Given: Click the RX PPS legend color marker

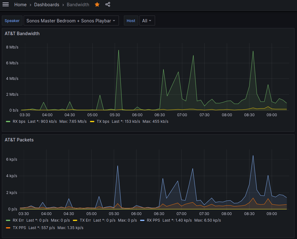Looking at the screenshot, I should (143, 220).
